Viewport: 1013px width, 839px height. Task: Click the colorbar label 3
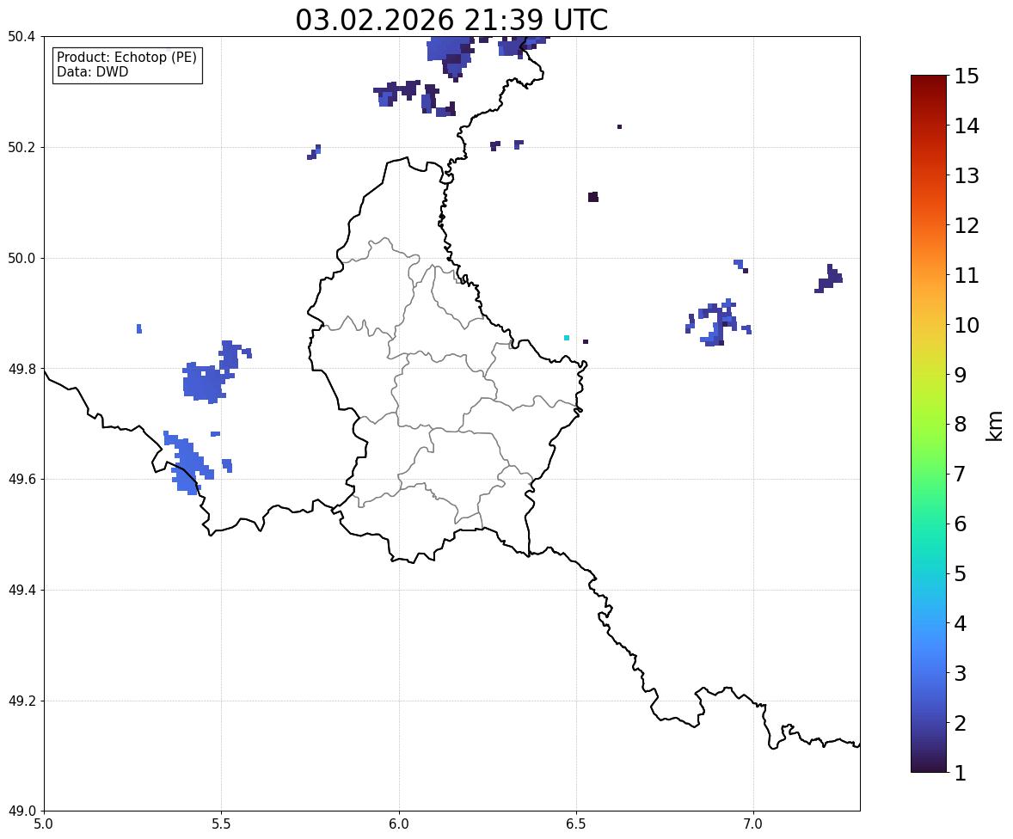(961, 673)
